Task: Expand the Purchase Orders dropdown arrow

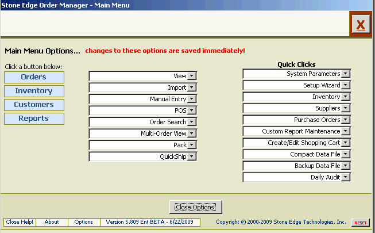Action: (346, 120)
